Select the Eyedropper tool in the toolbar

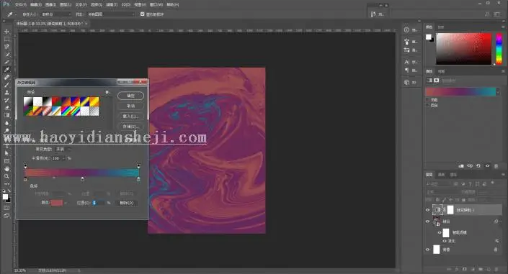click(x=6, y=70)
